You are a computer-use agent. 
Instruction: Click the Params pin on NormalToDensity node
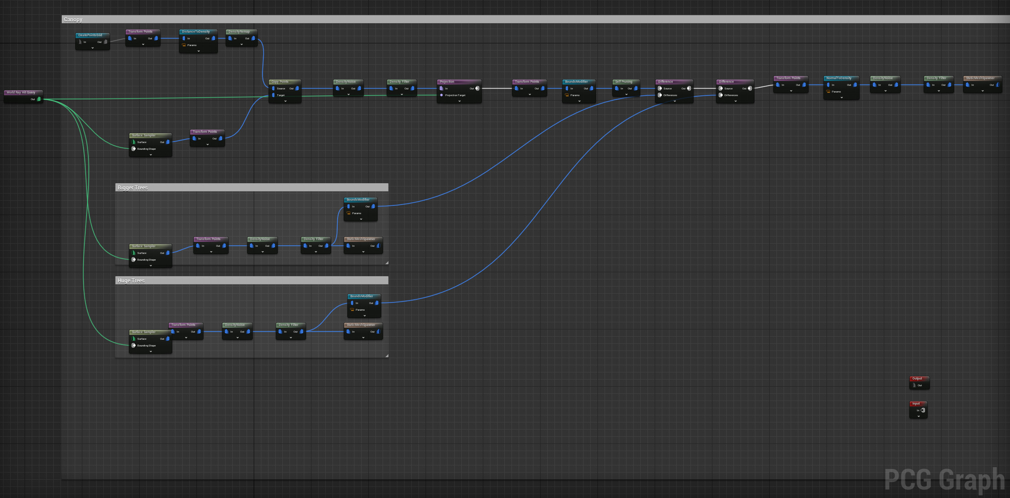tap(828, 91)
